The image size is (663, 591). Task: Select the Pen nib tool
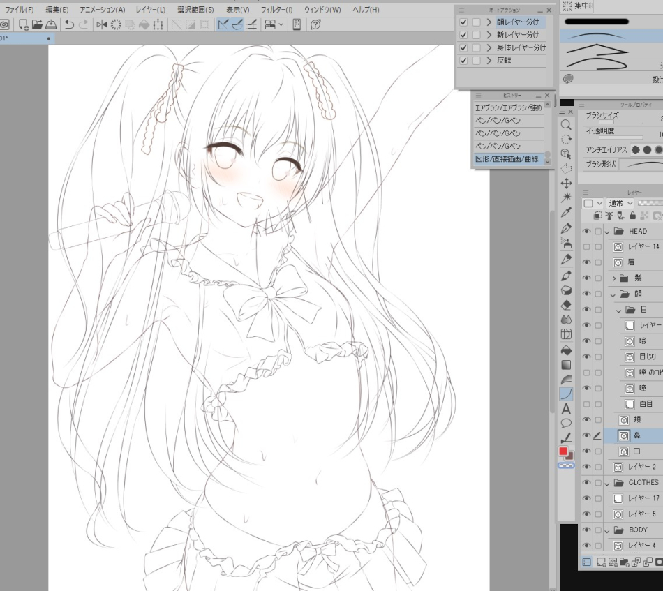pyautogui.click(x=566, y=229)
